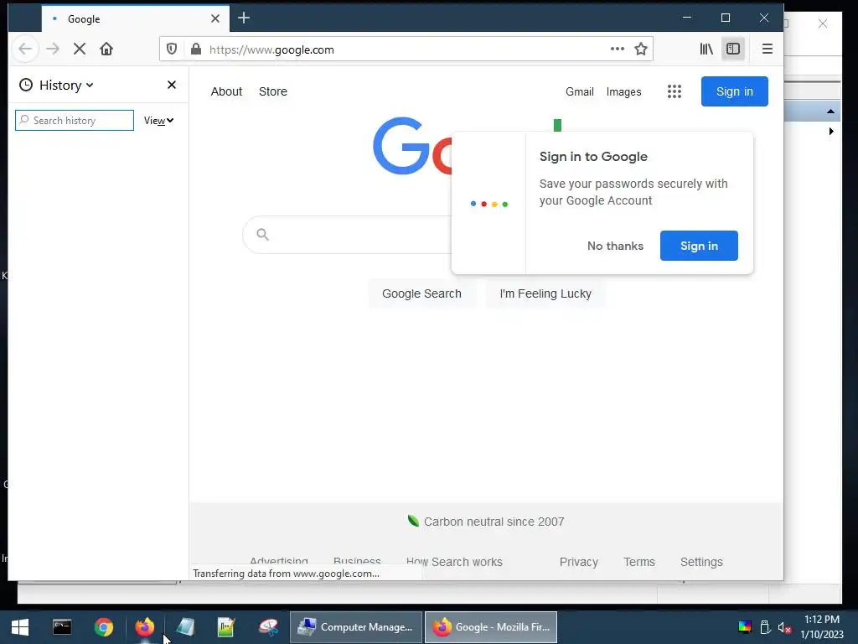The width and height of the screenshot is (858, 644).
Task: Stop loading the page with the X button
Action: [x=80, y=49]
